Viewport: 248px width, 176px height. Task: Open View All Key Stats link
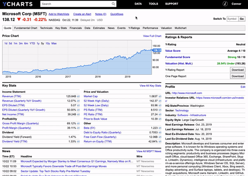150,86
